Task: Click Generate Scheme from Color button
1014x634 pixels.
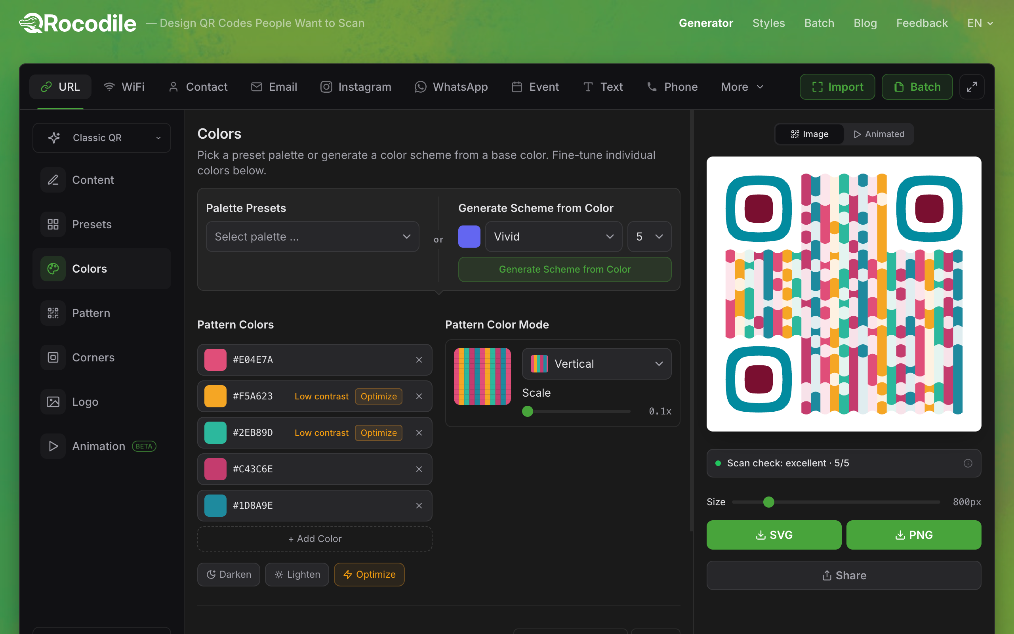Action: tap(565, 269)
